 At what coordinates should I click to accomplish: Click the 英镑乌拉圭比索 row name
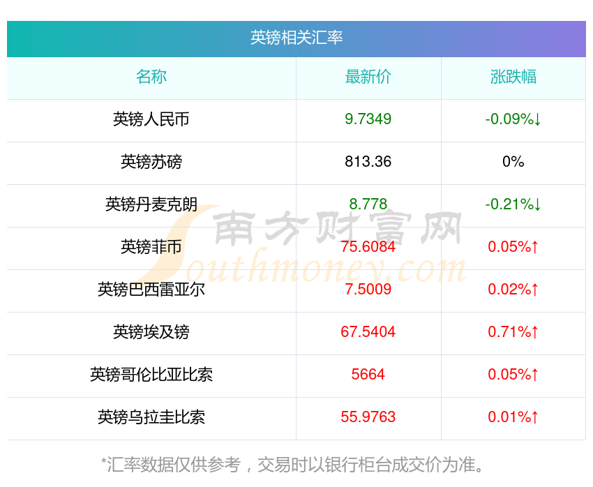point(151,417)
